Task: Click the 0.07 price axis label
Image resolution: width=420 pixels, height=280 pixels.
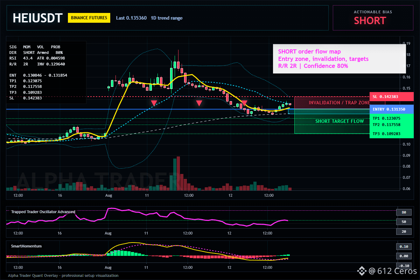Action: pos(406,178)
